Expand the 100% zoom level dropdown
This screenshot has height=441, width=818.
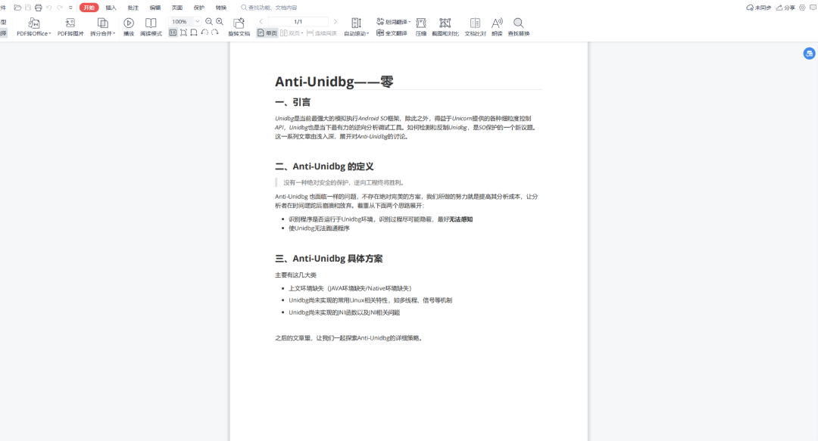click(x=198, y=22)
